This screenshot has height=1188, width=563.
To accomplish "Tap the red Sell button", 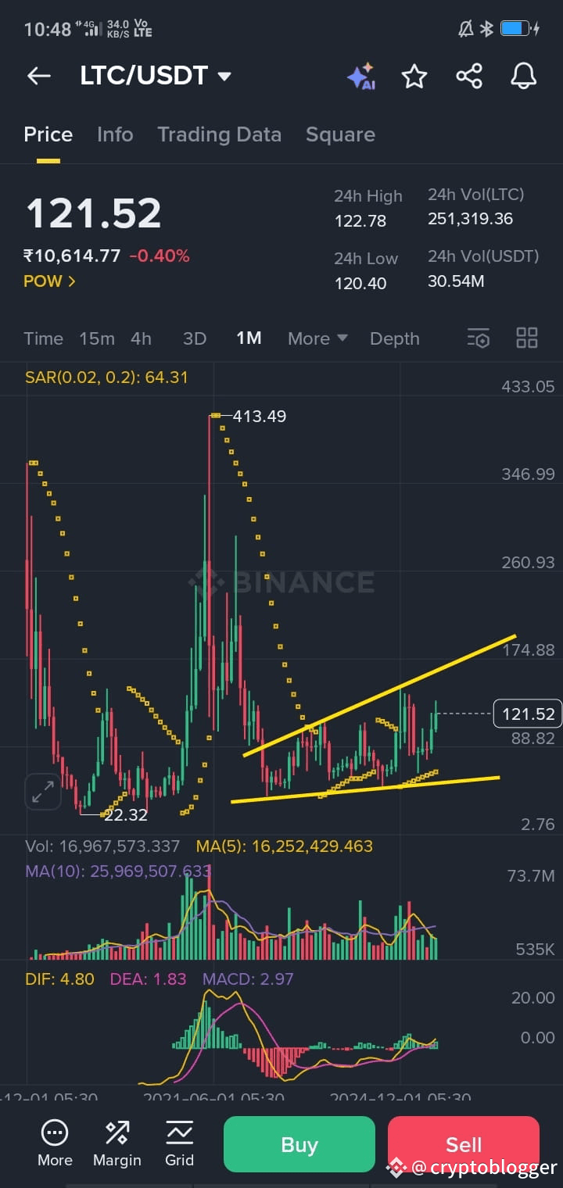I will 464,1145.
